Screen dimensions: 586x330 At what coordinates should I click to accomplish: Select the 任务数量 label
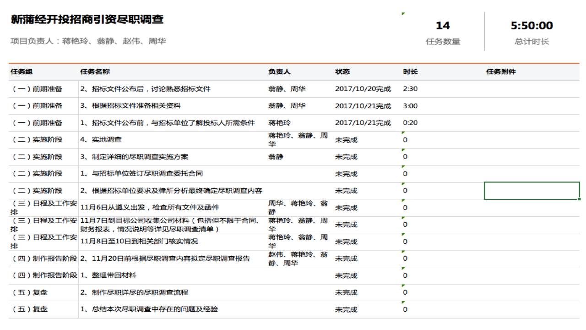point(443,42)
